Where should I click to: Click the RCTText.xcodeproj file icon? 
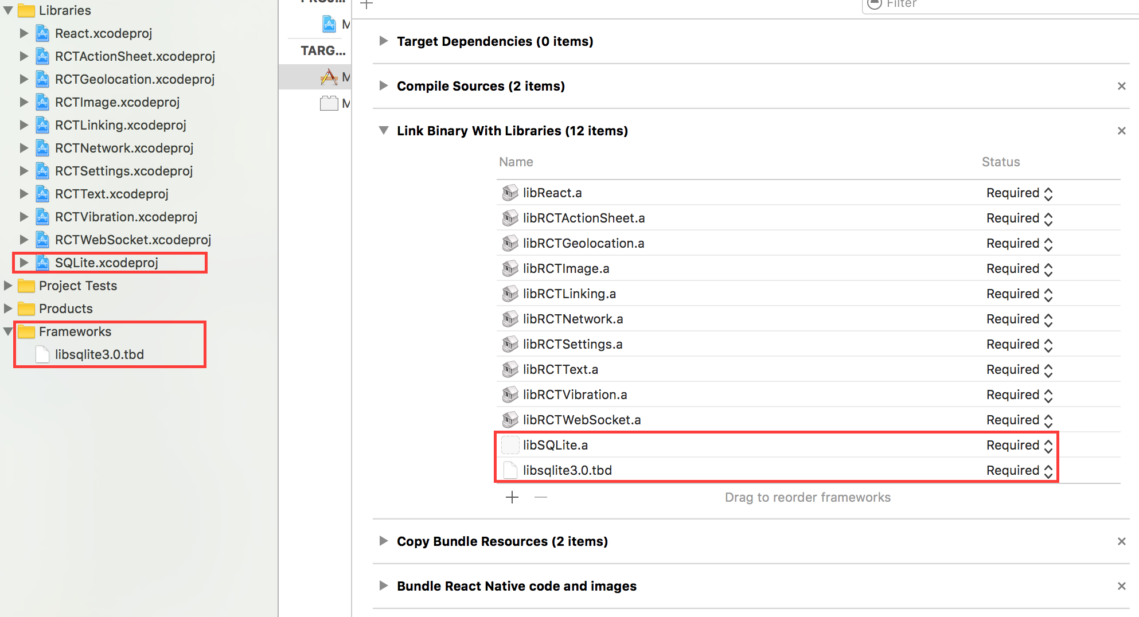[x=42, y=194]
